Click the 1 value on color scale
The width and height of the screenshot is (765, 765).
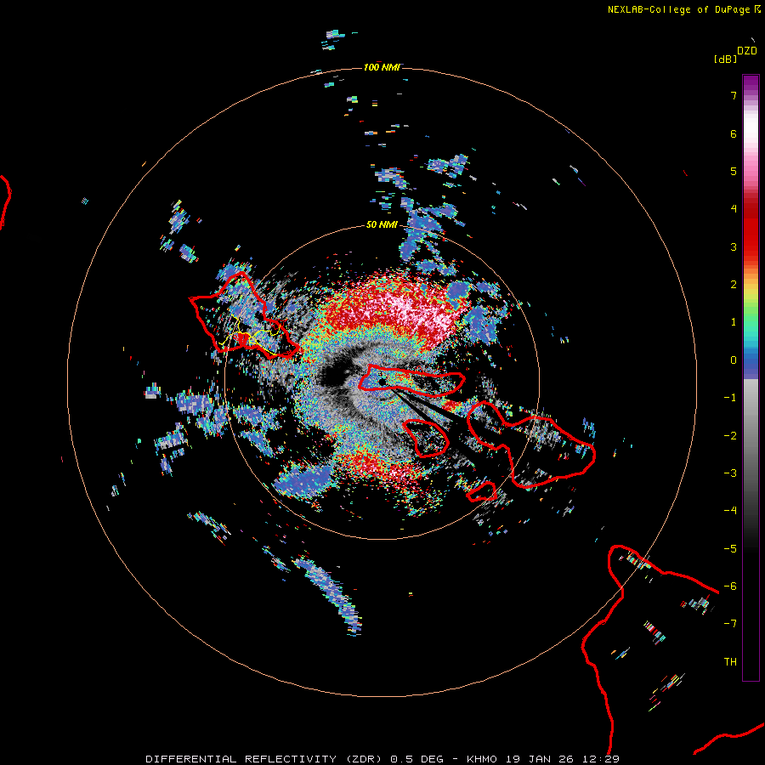pos(734,322)
